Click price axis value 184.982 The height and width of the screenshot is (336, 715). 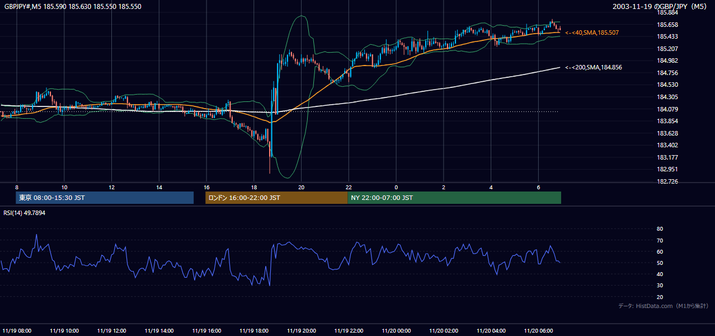667,60
